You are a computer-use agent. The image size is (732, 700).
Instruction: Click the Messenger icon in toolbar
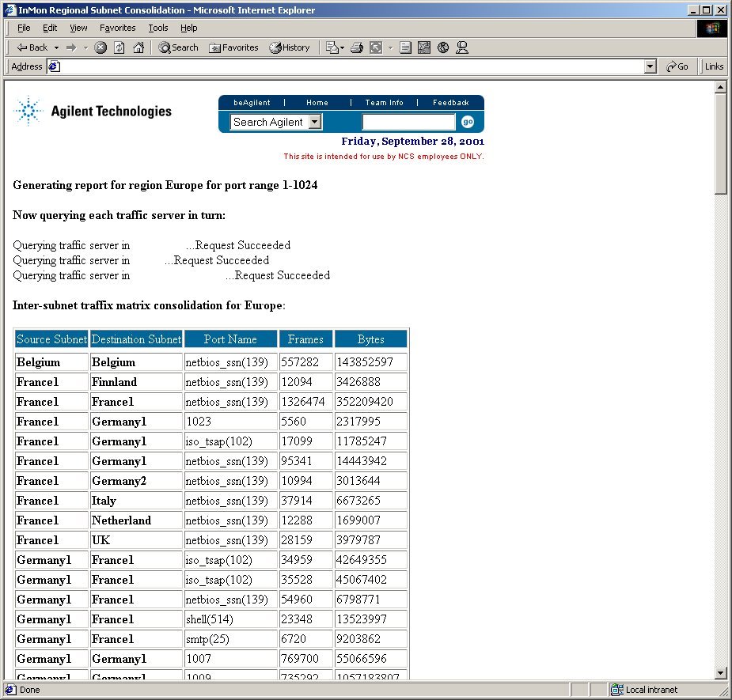462,47
